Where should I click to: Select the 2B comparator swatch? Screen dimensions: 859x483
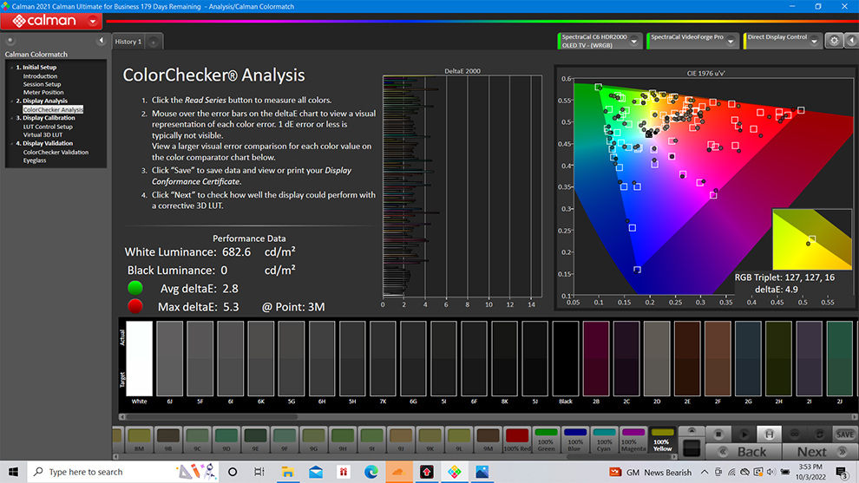click(596, 358)
